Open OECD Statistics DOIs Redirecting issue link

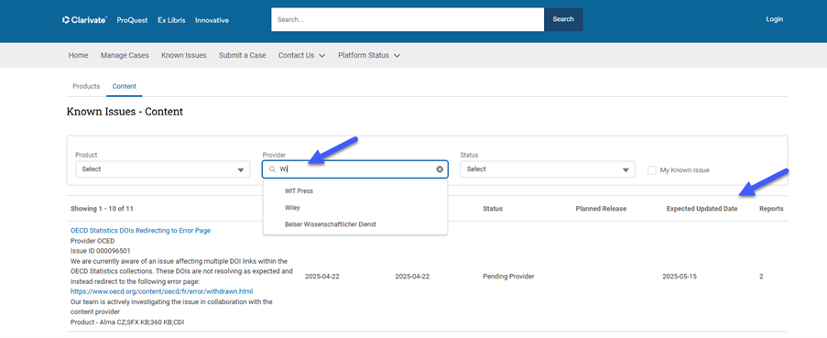tap(140, 231)
